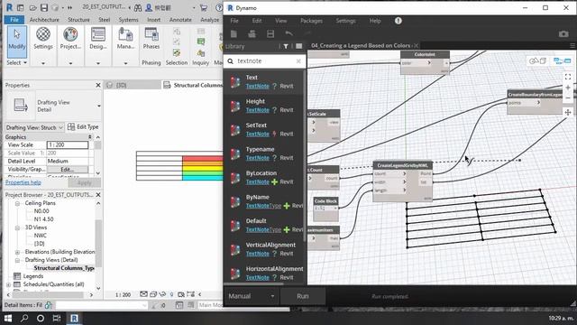
Task: Toggle Dynamo 3D background preview navigation
Action: click(x=537, y=61)
